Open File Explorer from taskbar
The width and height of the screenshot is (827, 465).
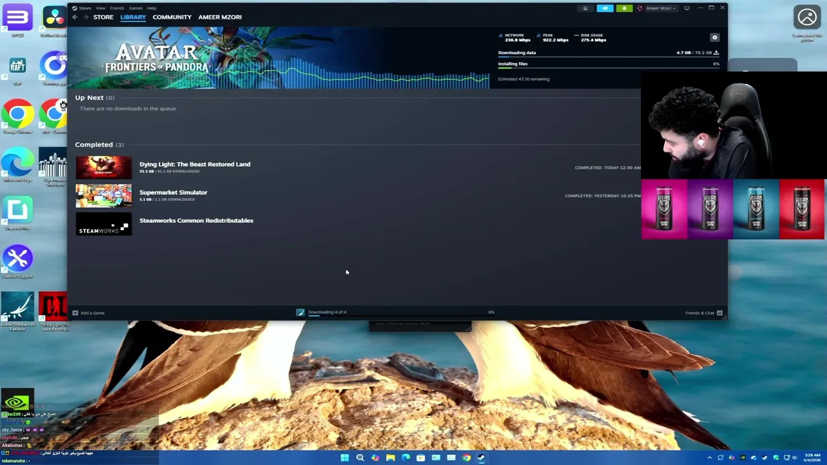click(390, 458)
